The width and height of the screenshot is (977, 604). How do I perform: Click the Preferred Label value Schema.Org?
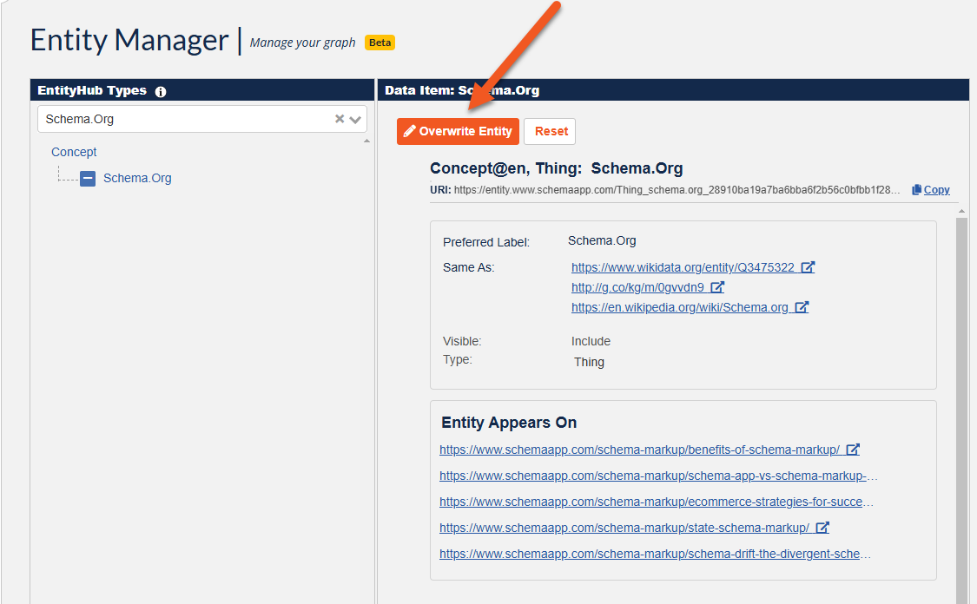(x=602, y=241)
